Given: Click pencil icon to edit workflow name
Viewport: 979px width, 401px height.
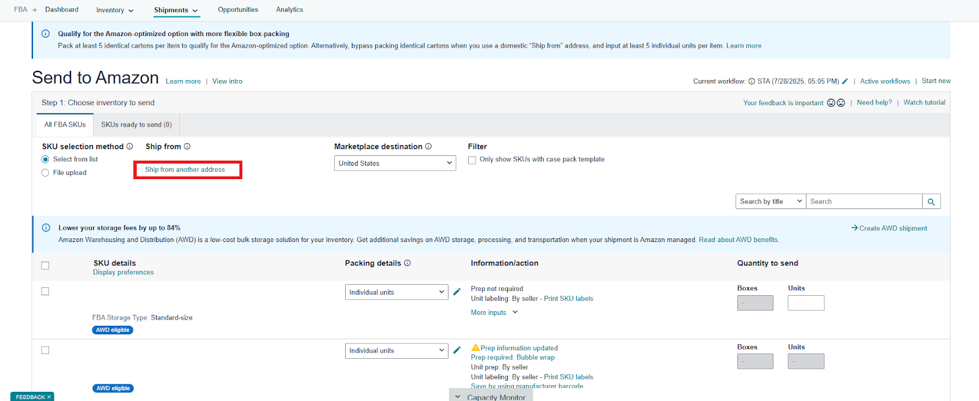Looking at the screenshot, I should [845, 81].
